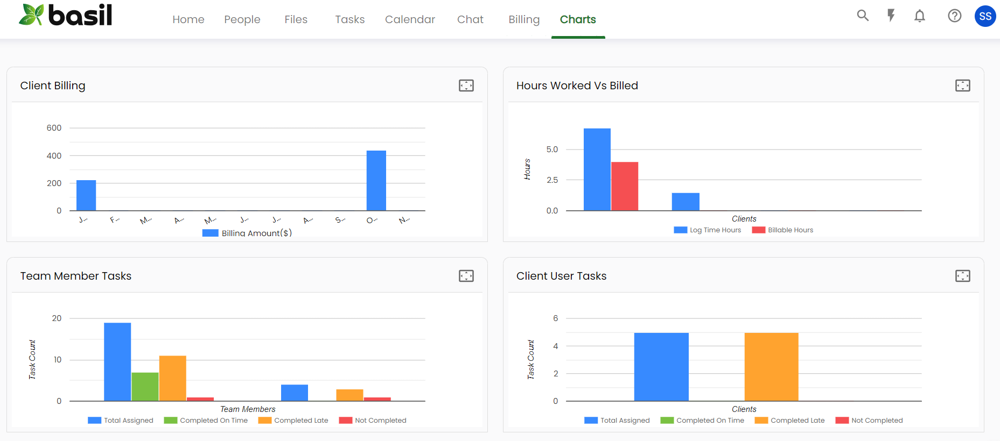Toggle Billable Hours legend series
The height and width of the screenshot is (441, 1000).
[782, 230]
